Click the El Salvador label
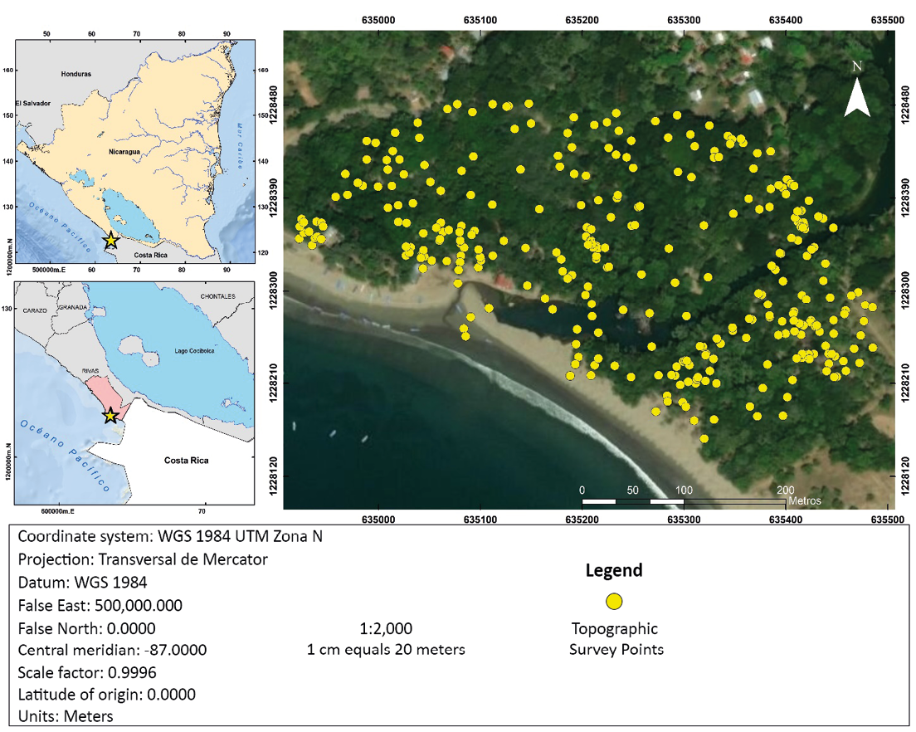The height and width of the screenshot is (732, 916). pos(33,103)
